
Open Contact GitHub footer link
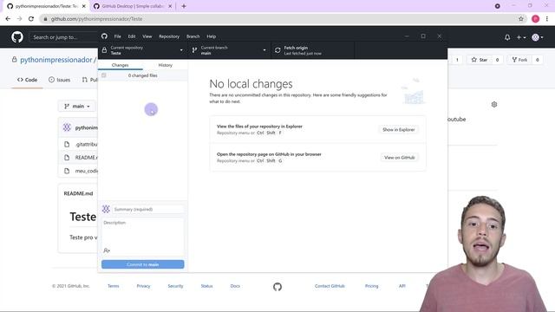tap(330, 286)
